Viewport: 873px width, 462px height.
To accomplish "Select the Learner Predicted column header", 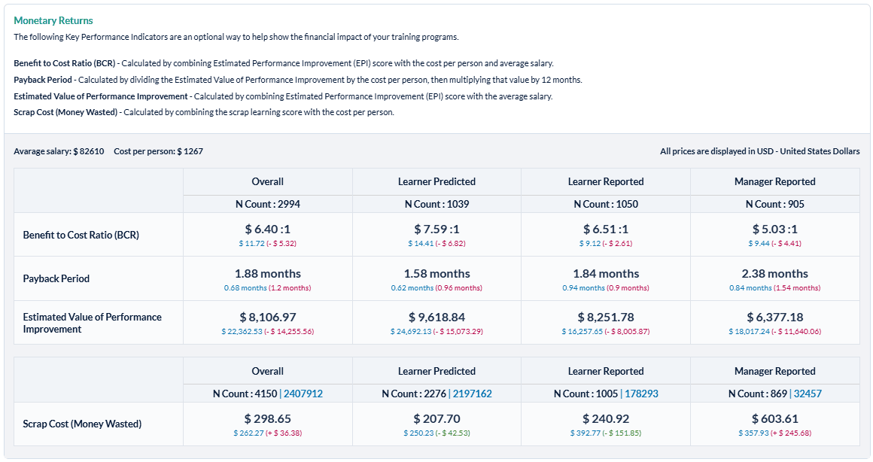I will coord(436,181).
